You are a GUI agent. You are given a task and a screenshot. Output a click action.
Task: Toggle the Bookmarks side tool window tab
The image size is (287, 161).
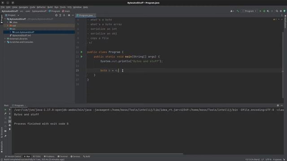[x=2, y=147]
